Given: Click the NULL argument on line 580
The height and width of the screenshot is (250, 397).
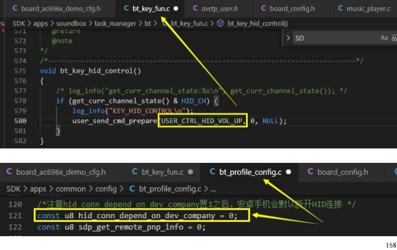Looking at the screenshot, I should pos(271,121).
